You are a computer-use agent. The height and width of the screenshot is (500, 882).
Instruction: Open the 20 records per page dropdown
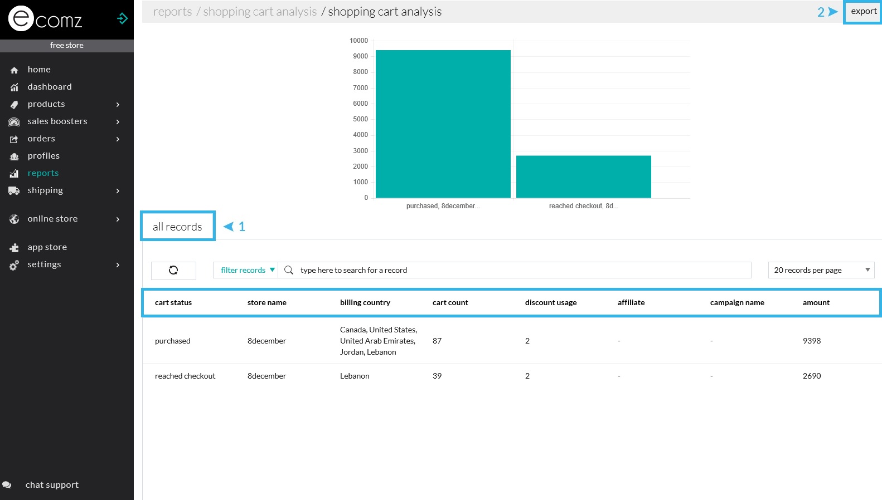[821, 271]
